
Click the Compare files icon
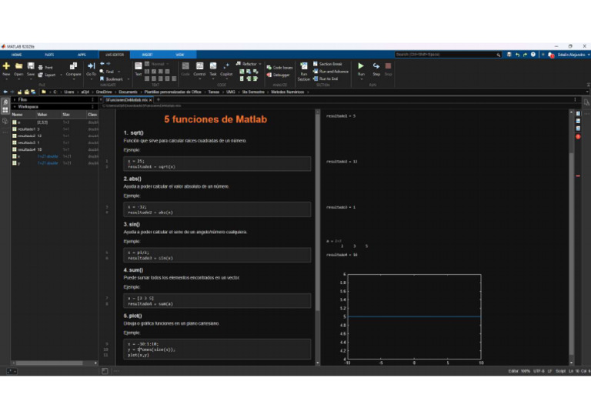coord(74,67)
